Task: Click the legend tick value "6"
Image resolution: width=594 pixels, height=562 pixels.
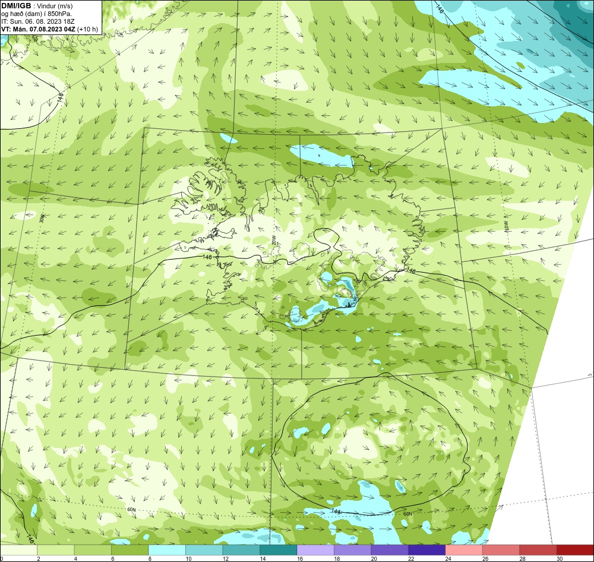Action: point(112,558)
